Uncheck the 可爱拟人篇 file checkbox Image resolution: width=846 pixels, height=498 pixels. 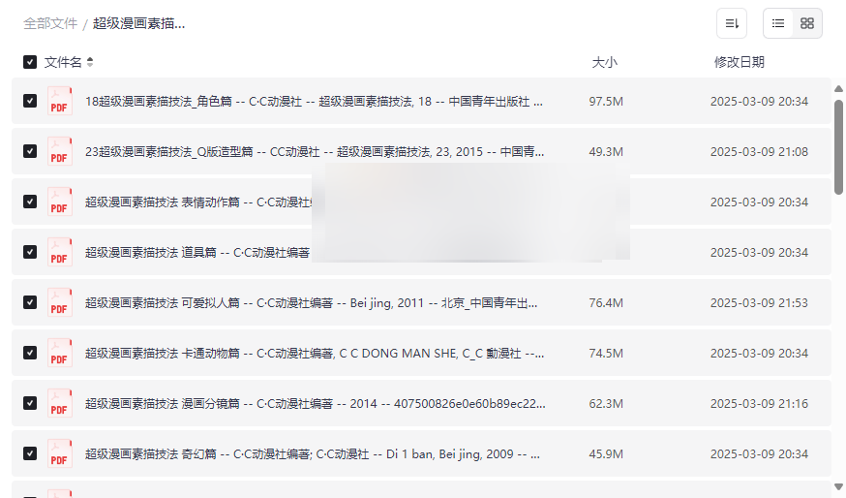coord(30,302)
